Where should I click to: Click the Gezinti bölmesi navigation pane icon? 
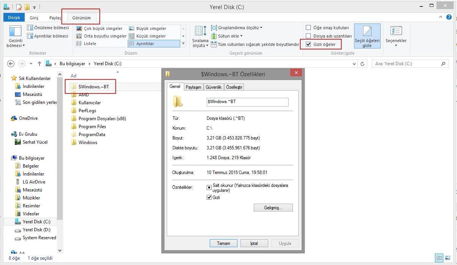[16, 33]
